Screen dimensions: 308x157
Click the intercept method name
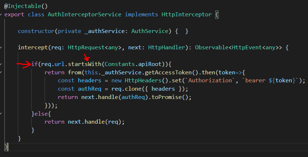tap(33, 47)
